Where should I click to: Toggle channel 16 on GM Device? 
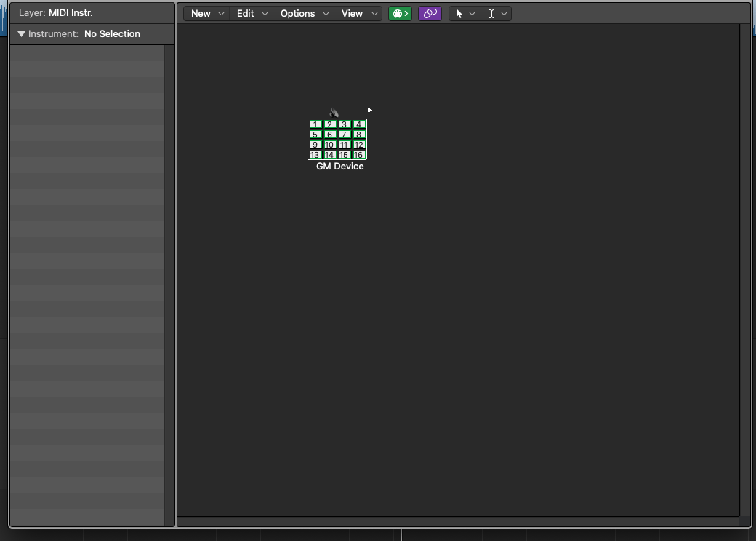(358, 155)
